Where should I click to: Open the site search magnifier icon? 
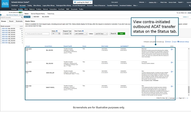[x=190, y=6]
